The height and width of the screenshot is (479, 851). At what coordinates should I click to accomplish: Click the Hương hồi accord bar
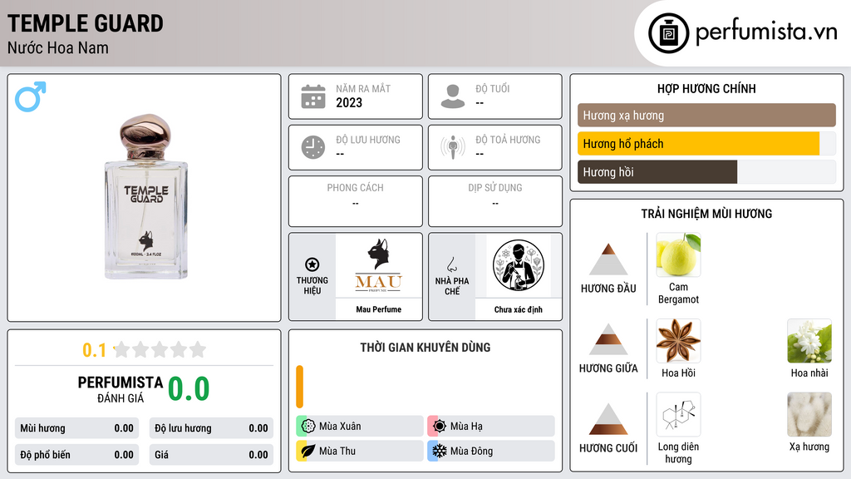pyautogui.click(x=706, y=171)
